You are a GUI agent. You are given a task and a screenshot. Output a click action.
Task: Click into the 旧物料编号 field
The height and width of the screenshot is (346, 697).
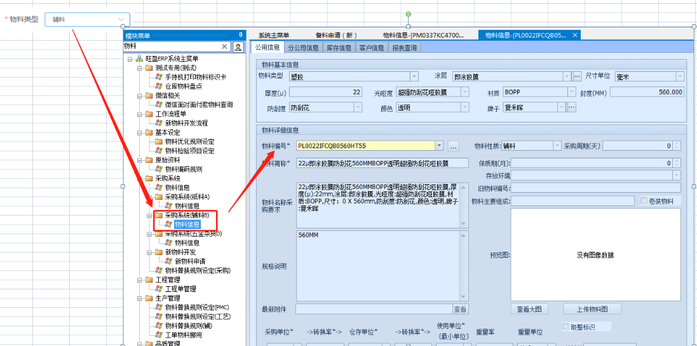click(x=596, y=188)
